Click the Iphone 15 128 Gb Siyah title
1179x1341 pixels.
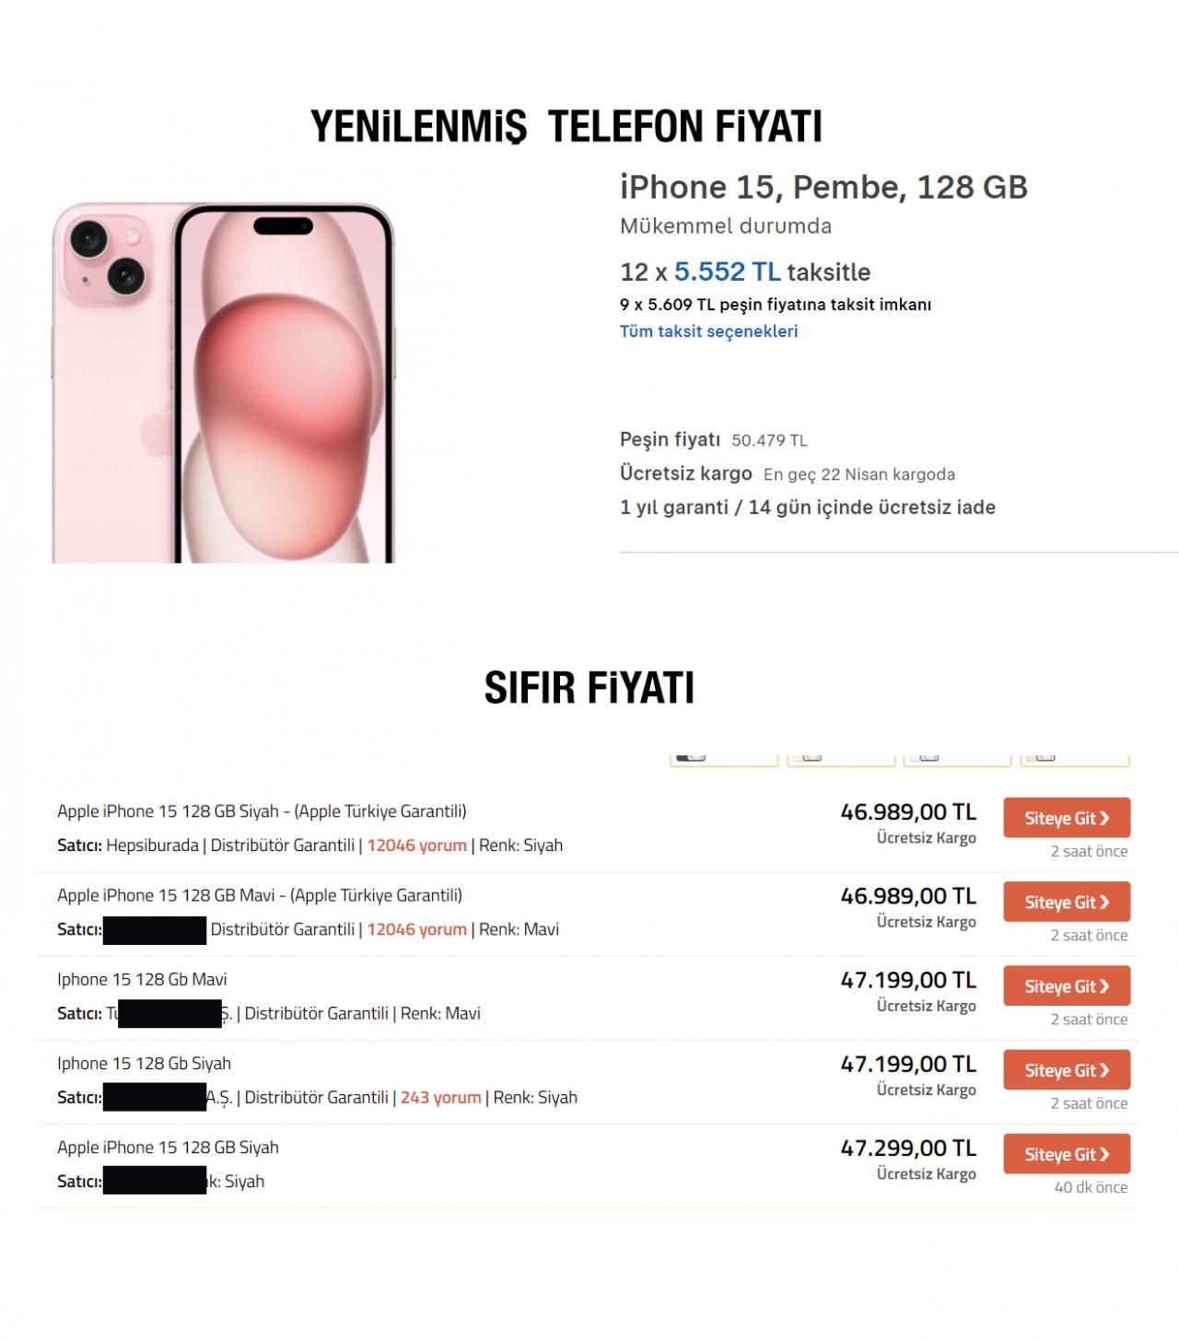click(144, 1064)
